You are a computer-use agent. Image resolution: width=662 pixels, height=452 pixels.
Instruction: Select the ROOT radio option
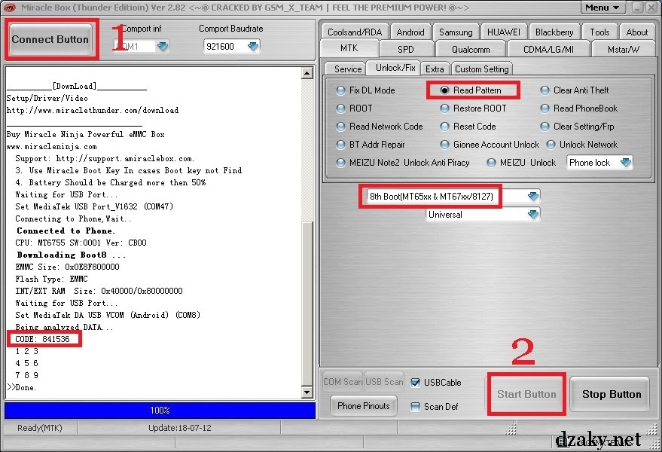355,108
